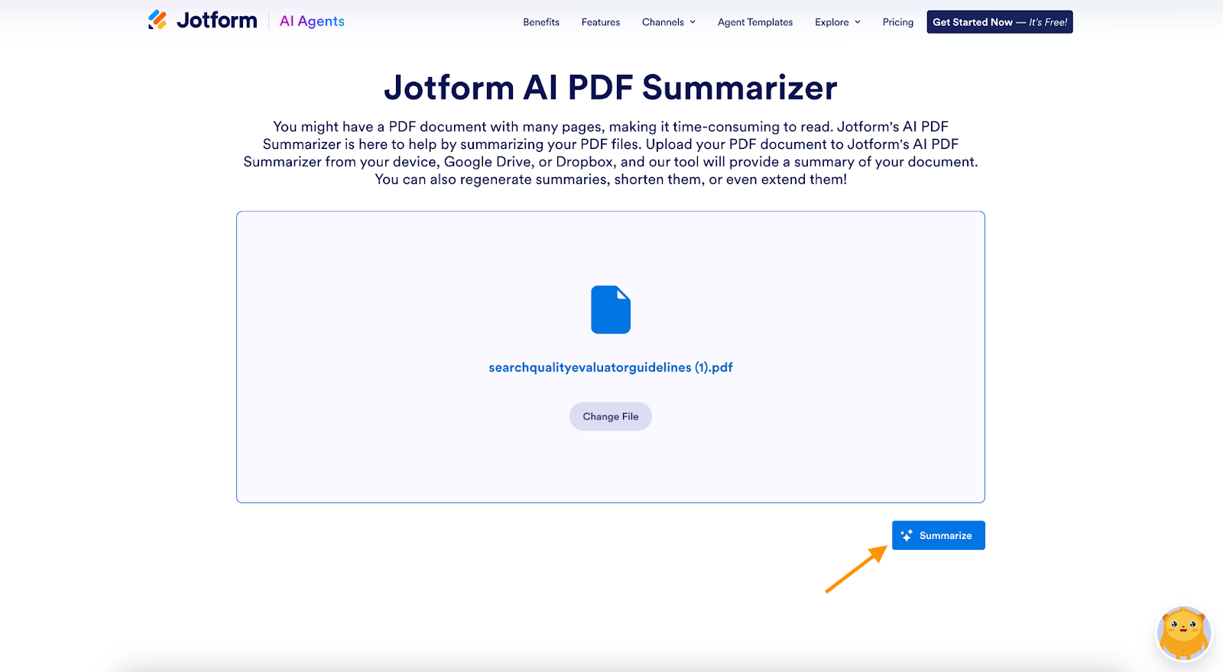The height and width of the screenshot is (672, 1223).
Task: Click Get Started Now button
Action: click(1000, 22)
